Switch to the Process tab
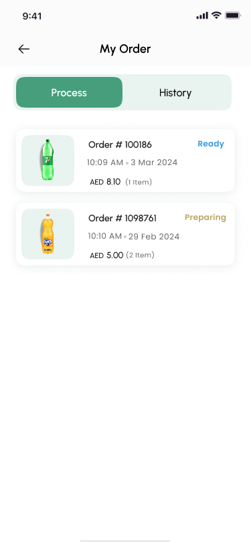Viewport: 251px width, 543px height. (69, 92)
